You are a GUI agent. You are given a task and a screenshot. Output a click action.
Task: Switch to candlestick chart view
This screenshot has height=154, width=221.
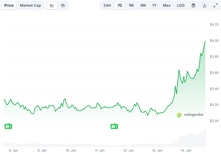(63, 5)
